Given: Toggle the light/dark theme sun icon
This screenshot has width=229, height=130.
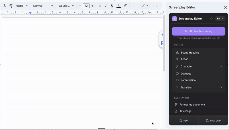Looking at the screenshot, I should (x=211, y=19).
